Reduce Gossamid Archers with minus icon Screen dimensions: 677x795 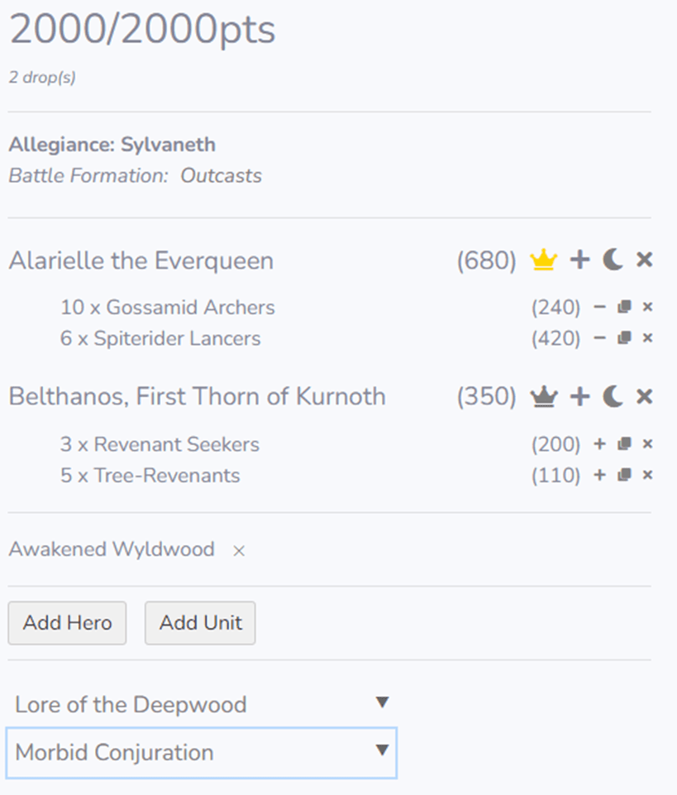click(x=600, y=308)
